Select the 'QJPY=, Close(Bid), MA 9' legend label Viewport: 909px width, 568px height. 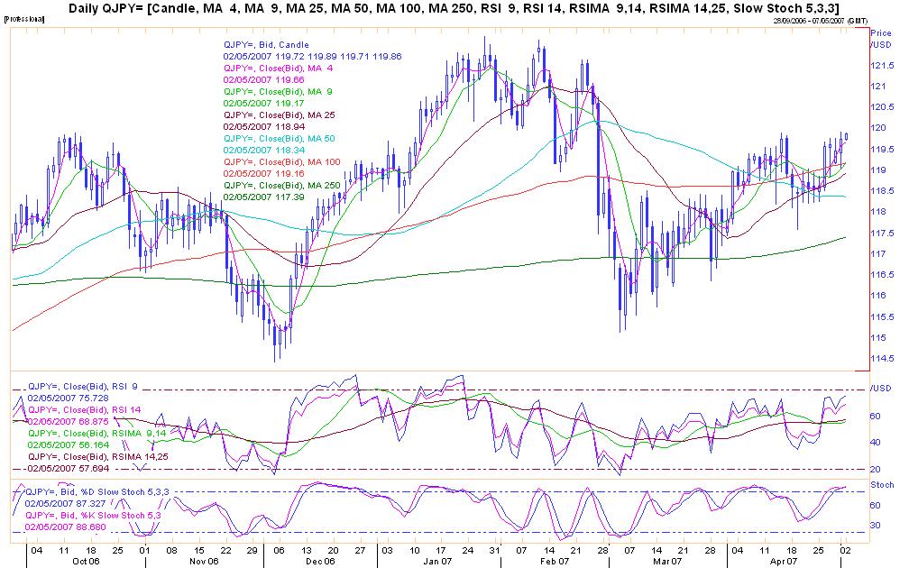click(x=279, y=92)
